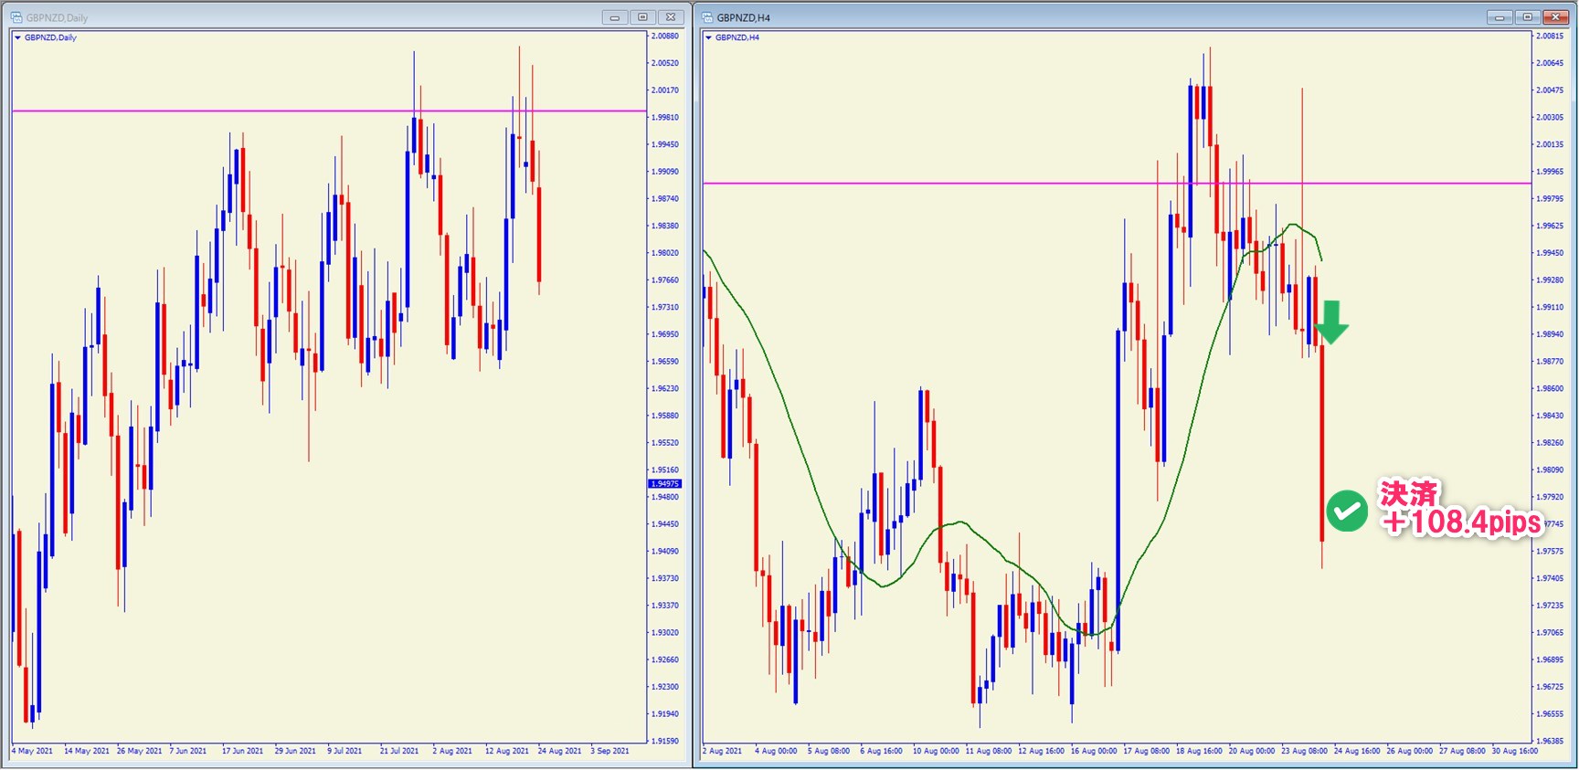The width and height of the screenshot is (1579, 770).
Task: Click the 1.94090 price level on Daily axis
Action: click(665, 551)
